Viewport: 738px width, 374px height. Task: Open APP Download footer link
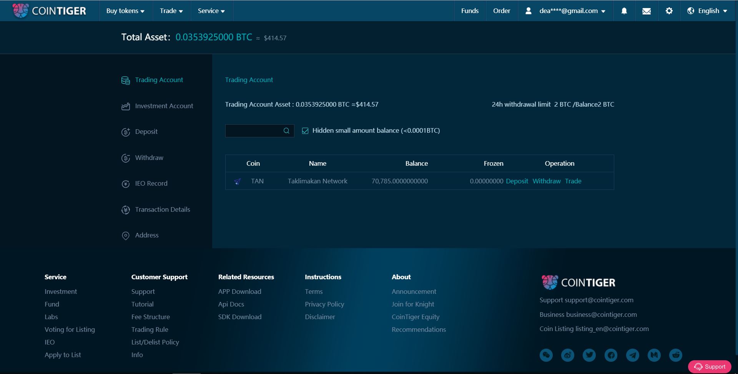(x=240, y=292)
